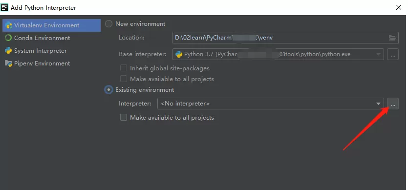The image size is (408, 190).
Task: Click the Virtualenv Python icon
Action: click(9, 25)
